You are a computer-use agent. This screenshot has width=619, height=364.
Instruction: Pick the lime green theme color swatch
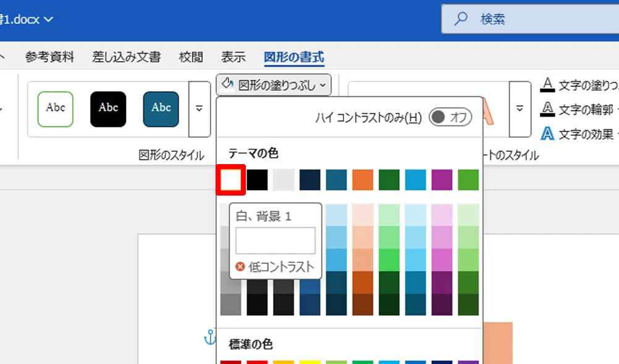(468, 180)
